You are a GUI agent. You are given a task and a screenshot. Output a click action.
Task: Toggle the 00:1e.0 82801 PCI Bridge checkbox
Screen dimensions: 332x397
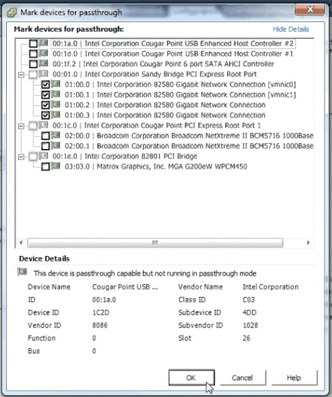(x=33, y=157)
